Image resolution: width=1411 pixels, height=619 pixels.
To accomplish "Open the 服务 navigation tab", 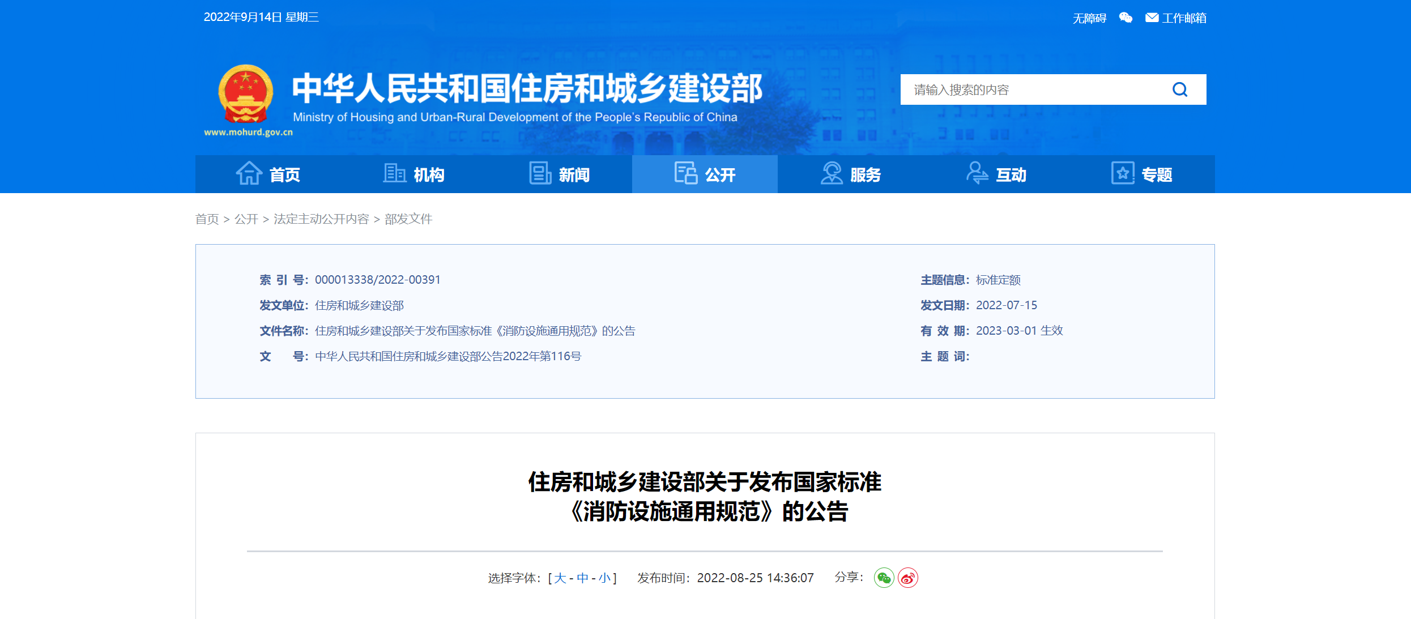I will coord(850,174).
